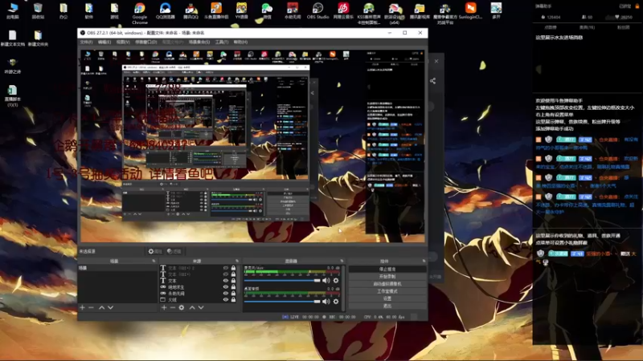Click the 启动虚拟摄像机 button
The image size is (643, 361).
(x=387, y=284)
